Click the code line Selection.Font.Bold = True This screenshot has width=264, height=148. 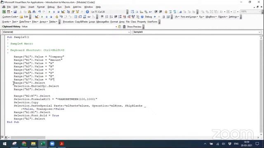[36, 116]
